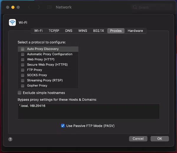Select the Secure Web Proxy (HTTPS) label
Screen dimensions: 177x153
click(x=47, y=65)
